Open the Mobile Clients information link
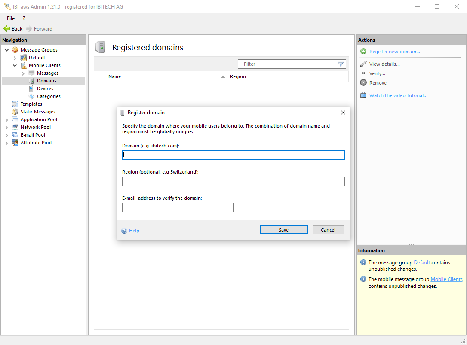The width and height of the screenshot is (467, 345). pos(446,279)
